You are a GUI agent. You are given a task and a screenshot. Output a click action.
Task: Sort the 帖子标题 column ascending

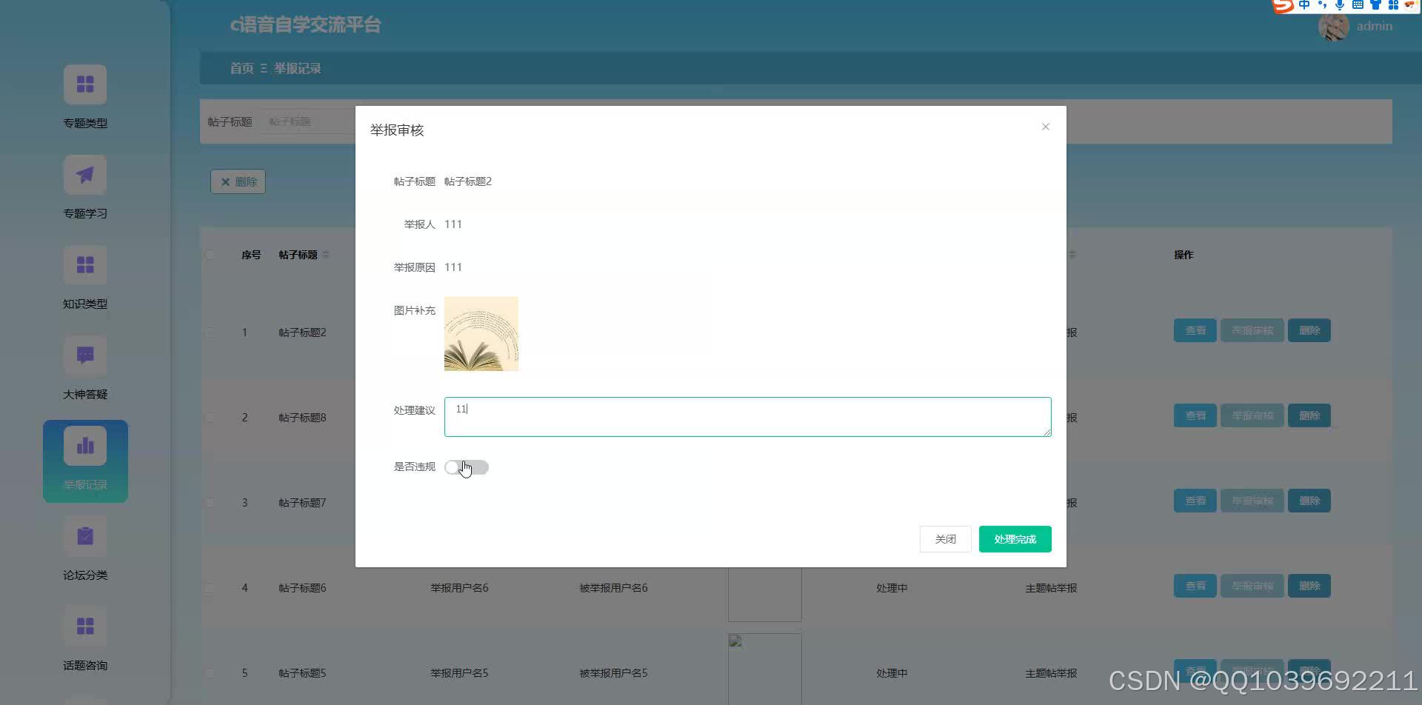(x=326, y=251)
